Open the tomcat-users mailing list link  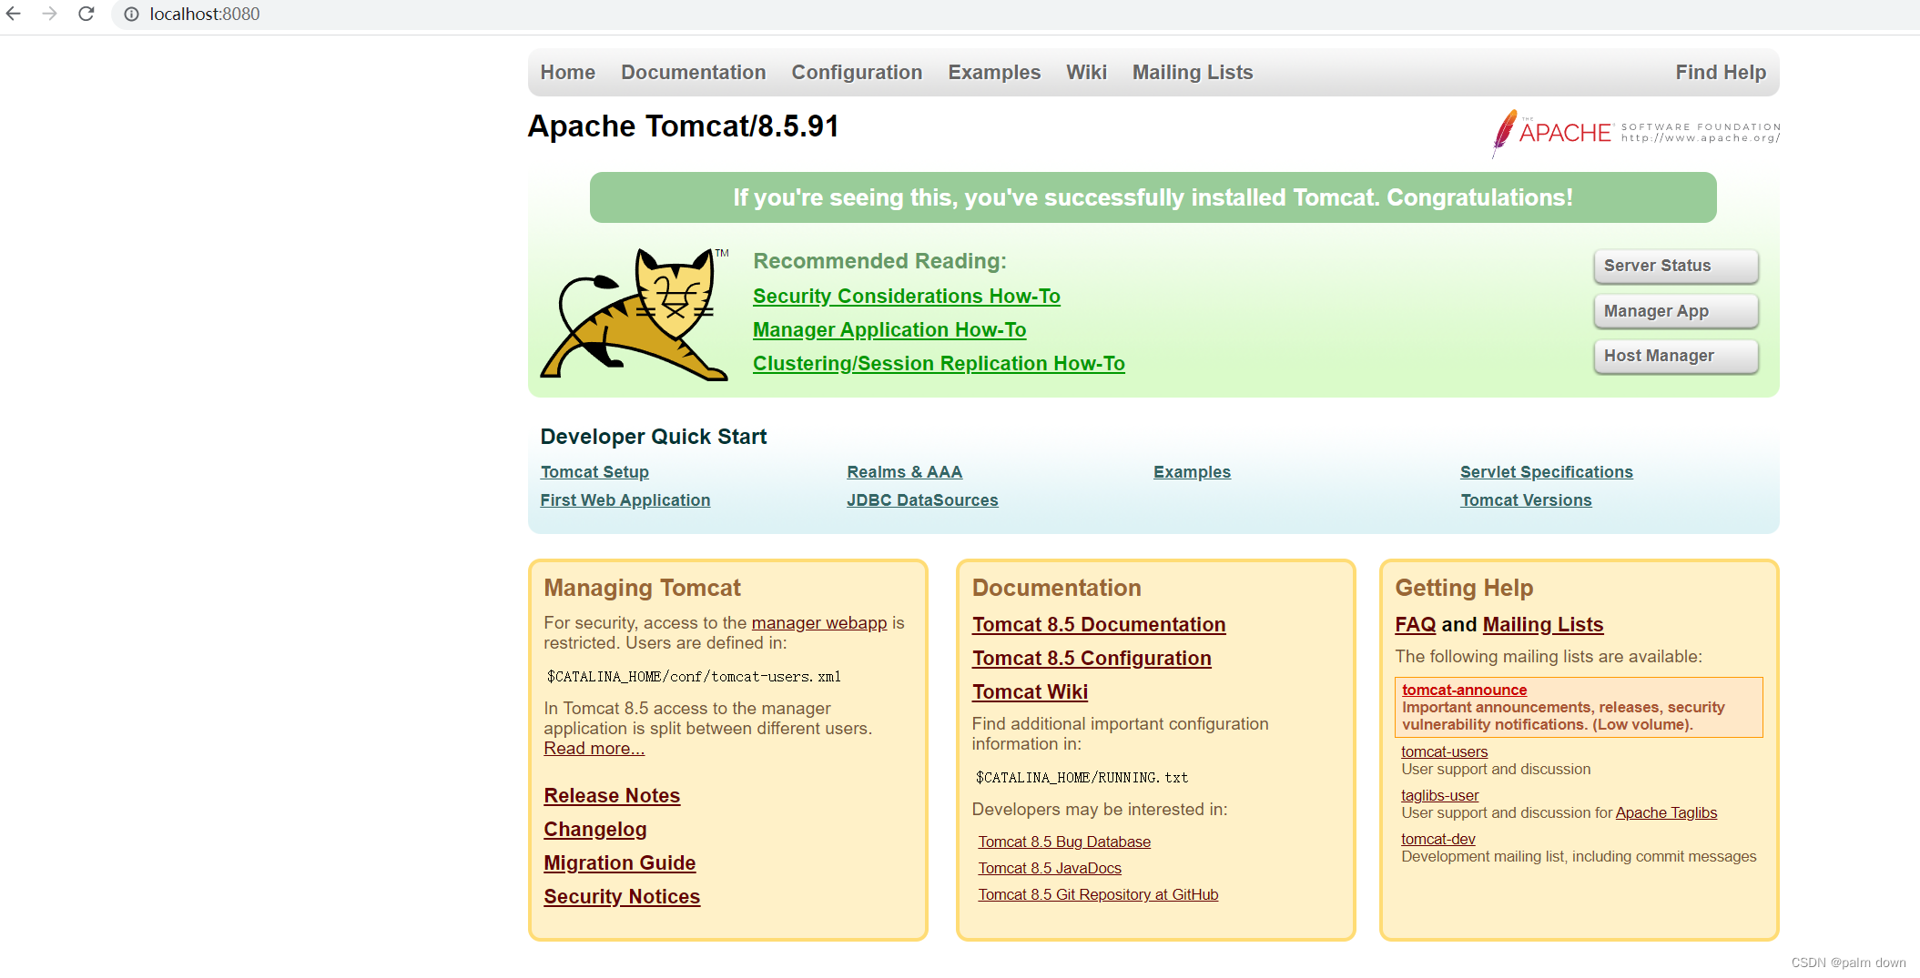[1445, 752]
